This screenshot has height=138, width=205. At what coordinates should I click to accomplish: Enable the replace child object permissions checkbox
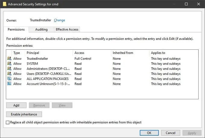coord(8,122)
